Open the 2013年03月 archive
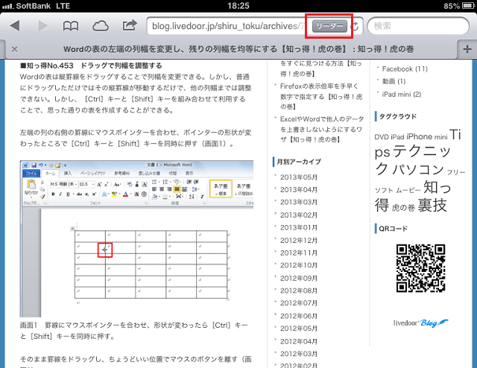The image size is (477, 368). (x=298, y=202)
